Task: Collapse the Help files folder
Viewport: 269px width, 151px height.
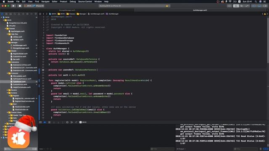Action: click(8, 34)
